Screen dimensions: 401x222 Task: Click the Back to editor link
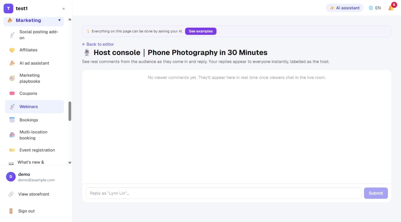[98, 44]
